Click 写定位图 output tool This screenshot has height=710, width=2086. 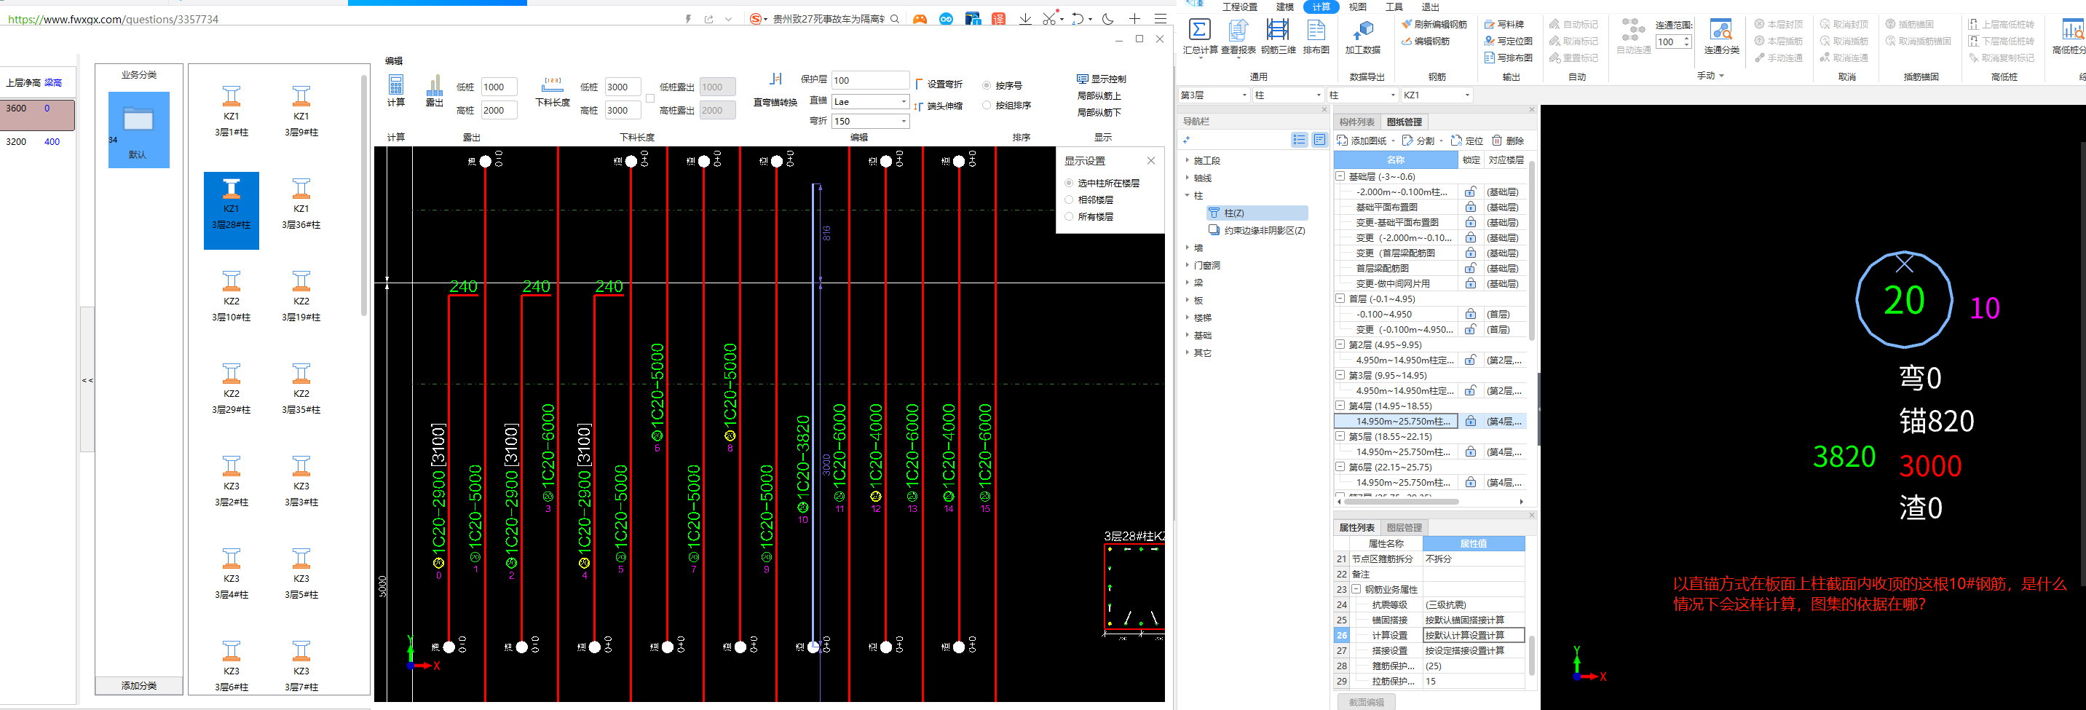click(1508, 42)
